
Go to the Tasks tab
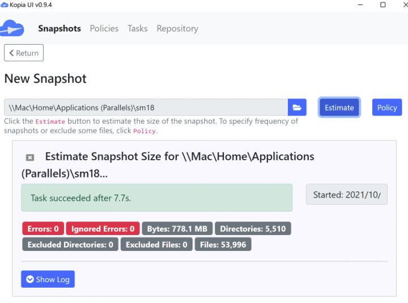(138, 28)
